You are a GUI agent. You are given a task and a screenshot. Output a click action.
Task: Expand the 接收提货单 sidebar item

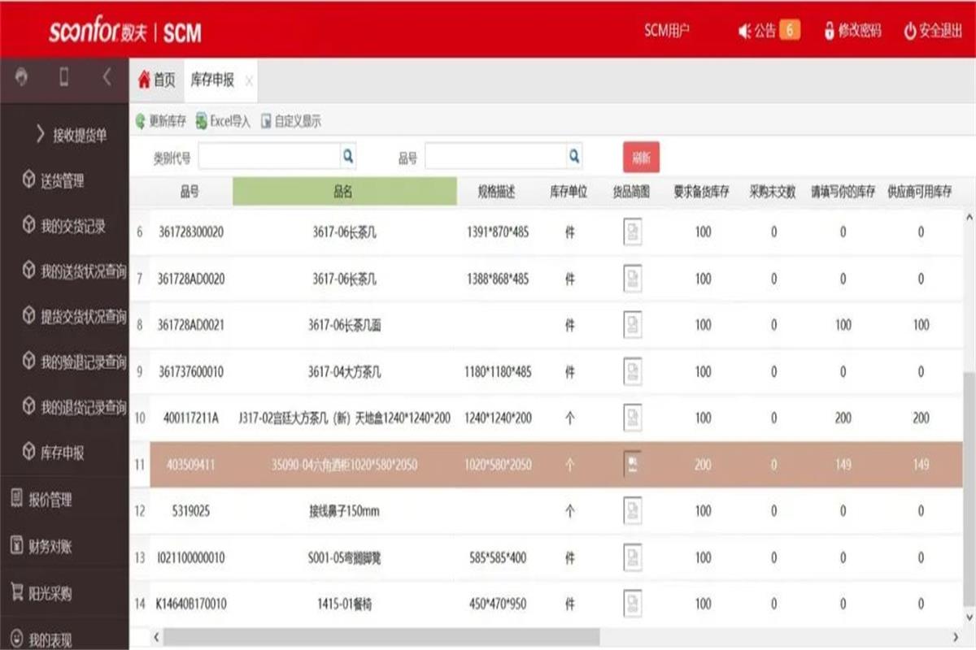(x=72, y=135)
